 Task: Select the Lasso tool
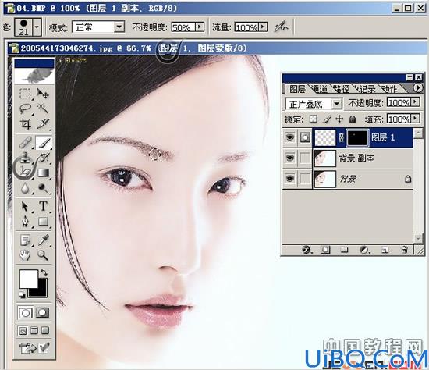(x=26, y=109)
